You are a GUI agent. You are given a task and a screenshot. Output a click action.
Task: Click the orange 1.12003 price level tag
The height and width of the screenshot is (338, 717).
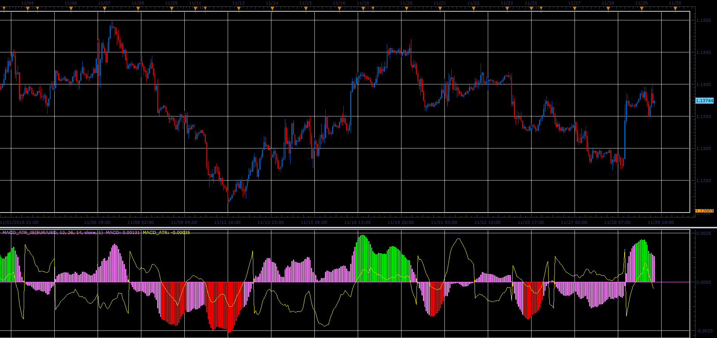coord(704,211)
